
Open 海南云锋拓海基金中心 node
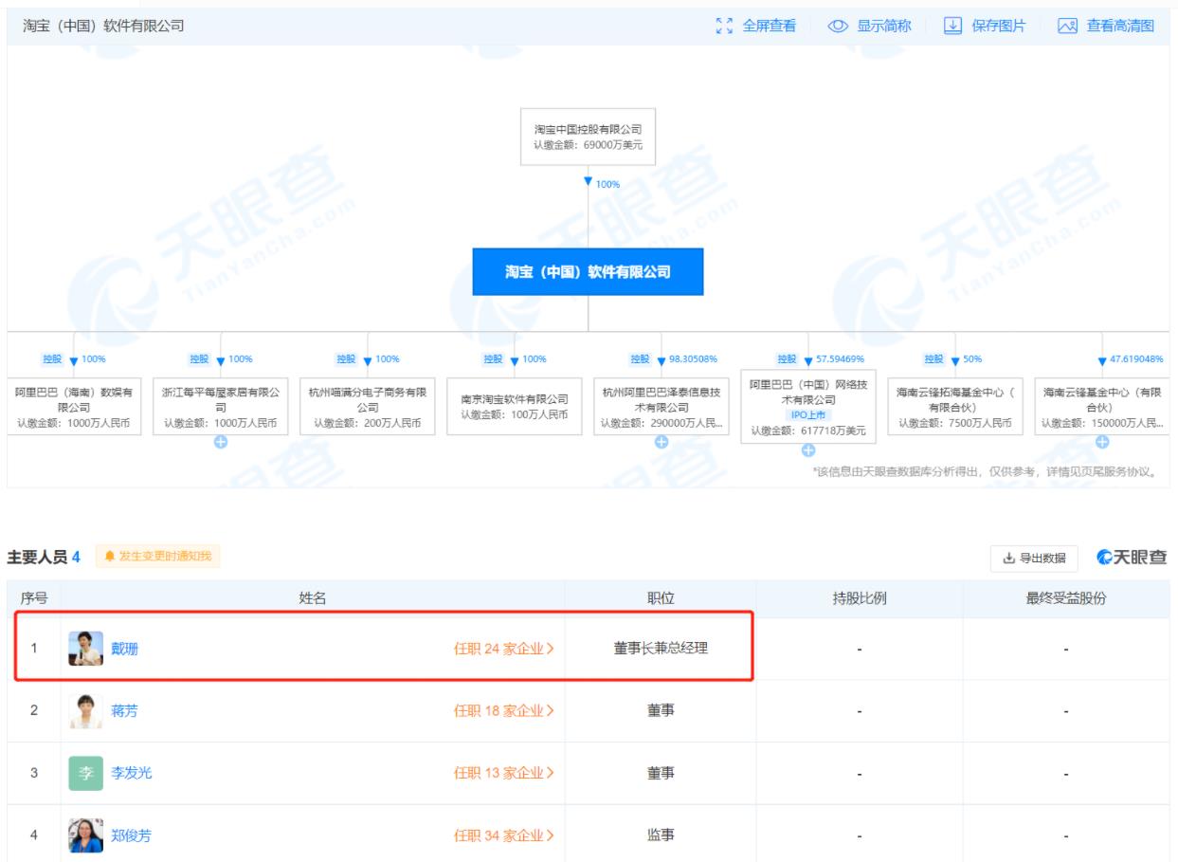click(x=955, y=408)
